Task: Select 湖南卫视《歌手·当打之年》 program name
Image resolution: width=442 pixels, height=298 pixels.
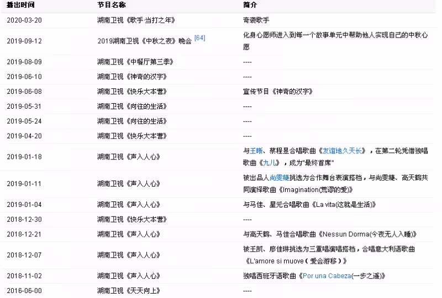Action: coord(136,20)
